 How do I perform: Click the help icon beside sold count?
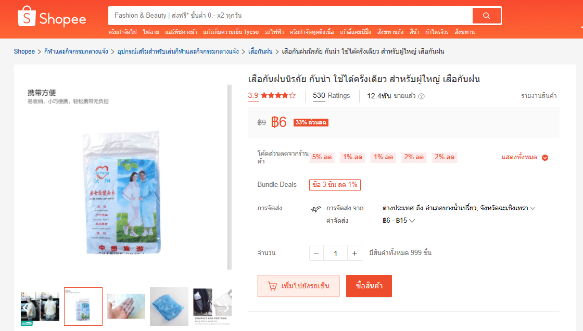point(421,96)
